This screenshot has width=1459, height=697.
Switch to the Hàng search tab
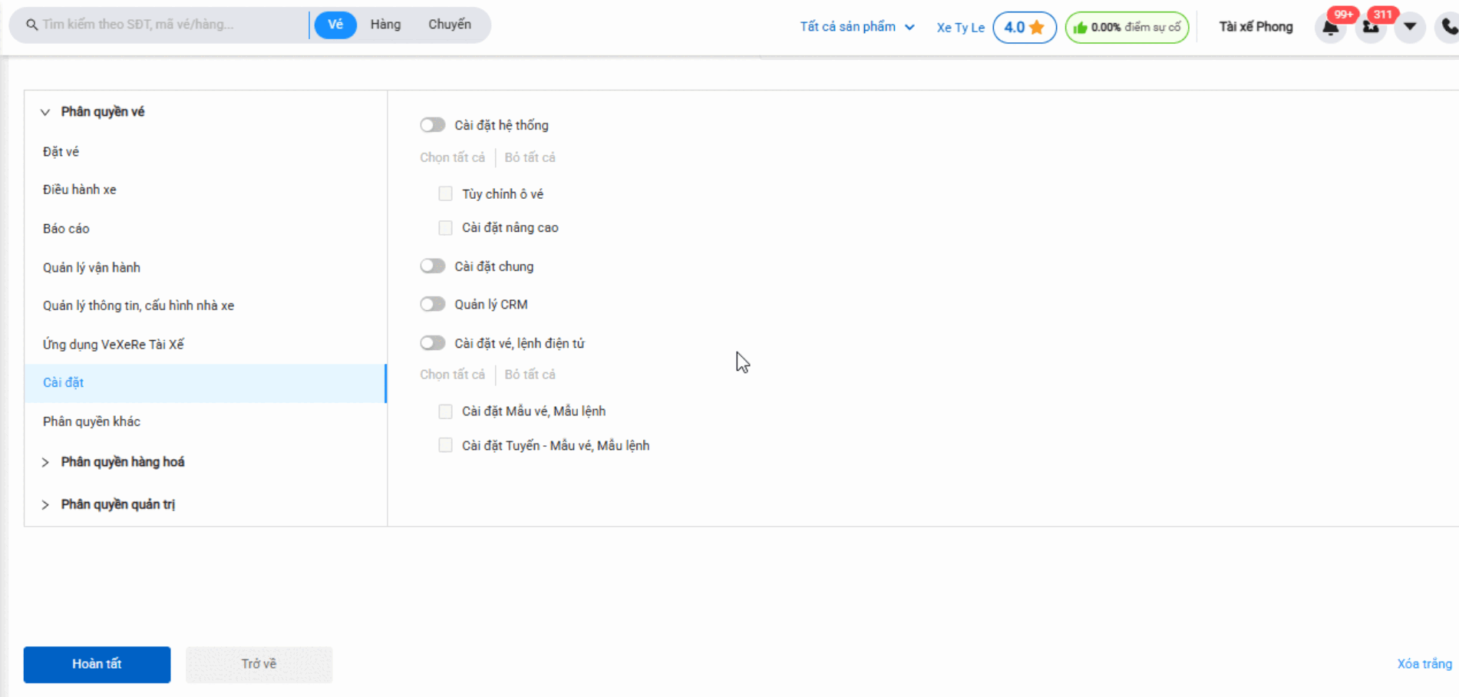(x=385, y=25)
